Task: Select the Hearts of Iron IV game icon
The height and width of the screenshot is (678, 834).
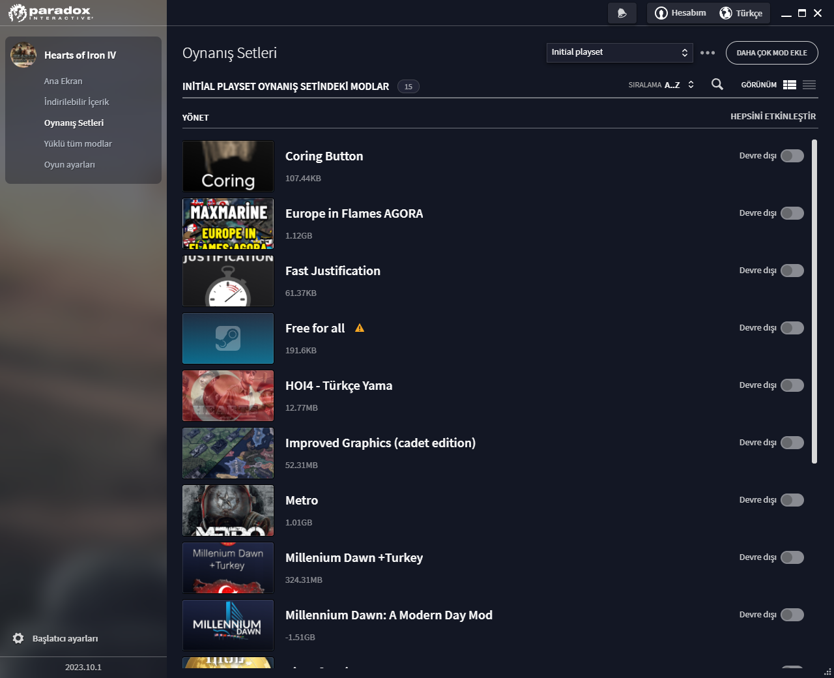Action: 23,55
